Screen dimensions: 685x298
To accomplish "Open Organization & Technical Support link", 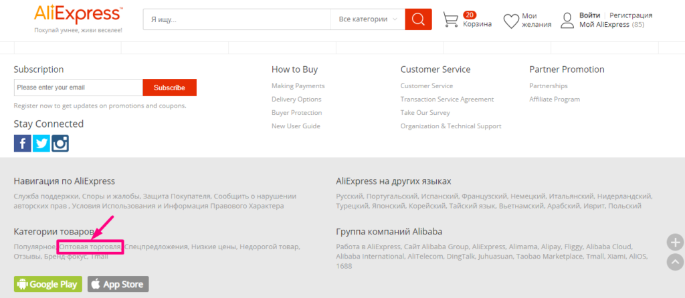I will 451,126.
